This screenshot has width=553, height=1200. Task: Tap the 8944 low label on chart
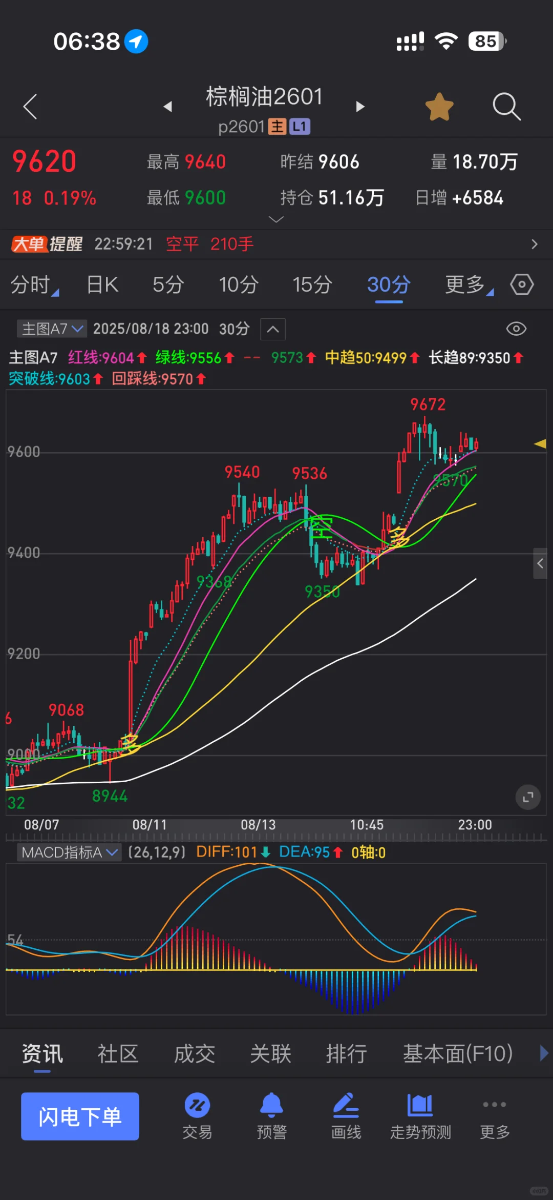coord(110,796)
